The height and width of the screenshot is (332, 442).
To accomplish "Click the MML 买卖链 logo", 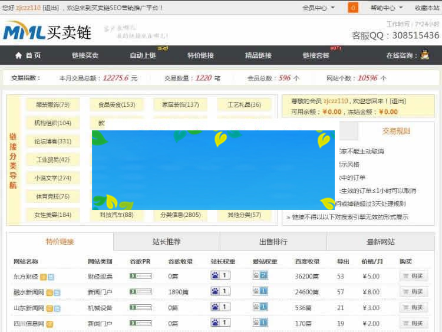I will coord(47,31).
